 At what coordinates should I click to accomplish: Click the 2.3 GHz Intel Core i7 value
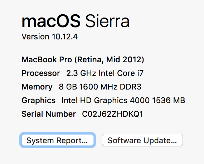click(105, 73)
